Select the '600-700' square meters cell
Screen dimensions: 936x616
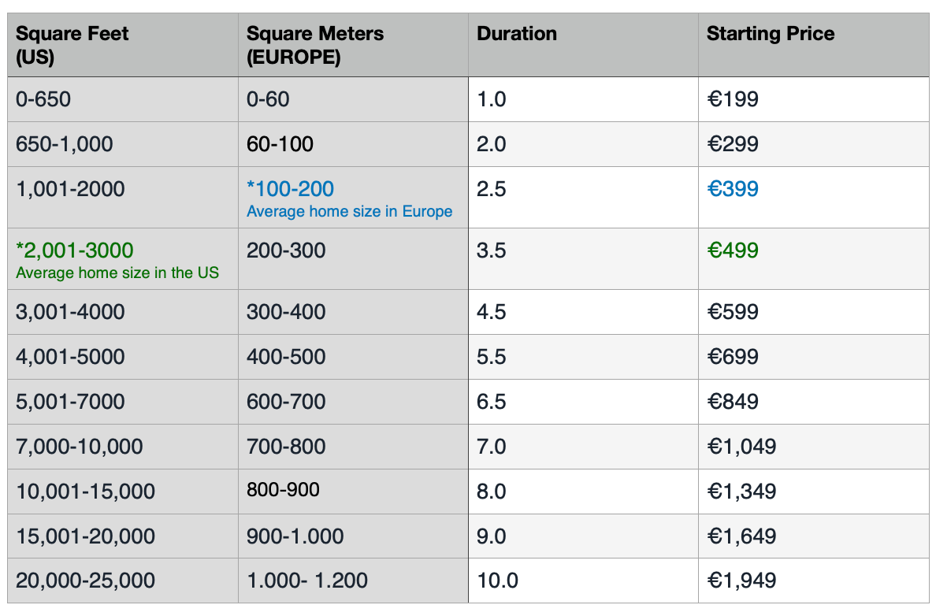click(x=354, y=402)
